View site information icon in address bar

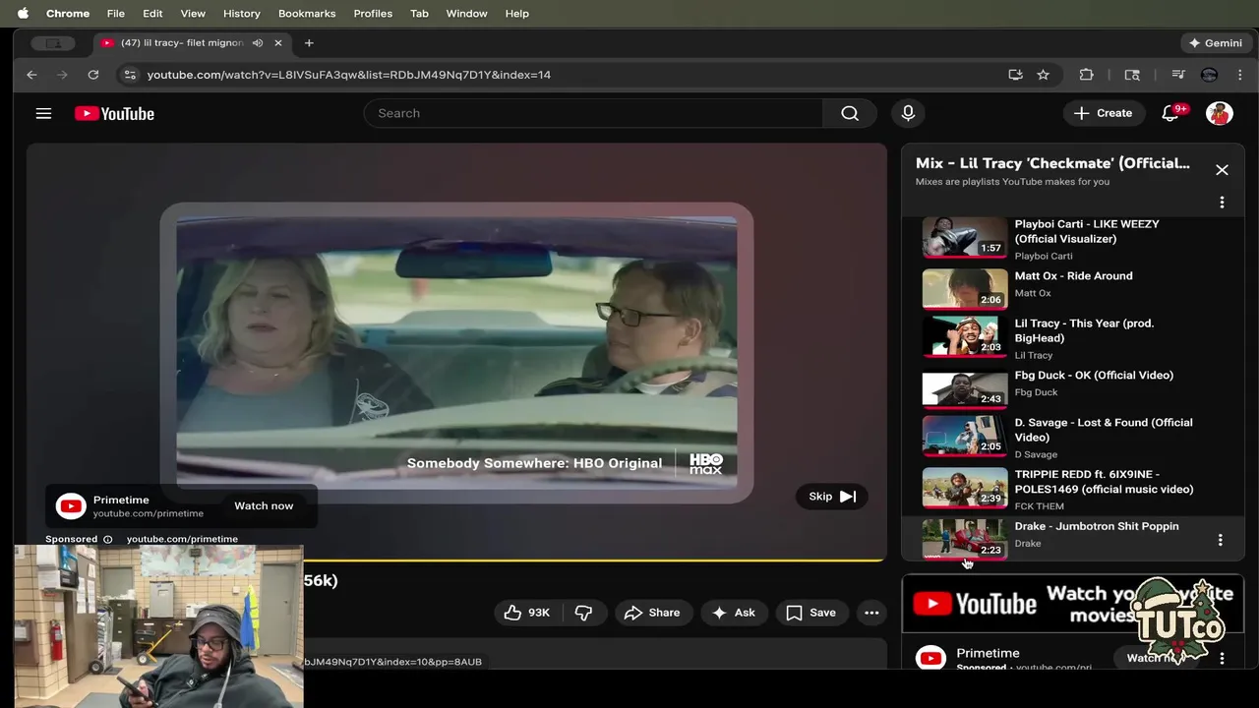coord(129,75)
